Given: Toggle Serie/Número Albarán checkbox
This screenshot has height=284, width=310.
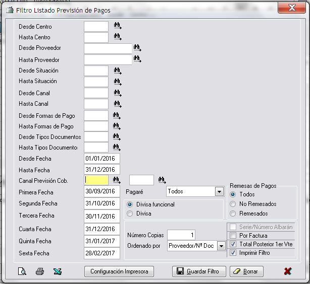Looking at the screenshot, I should point(233,227).
